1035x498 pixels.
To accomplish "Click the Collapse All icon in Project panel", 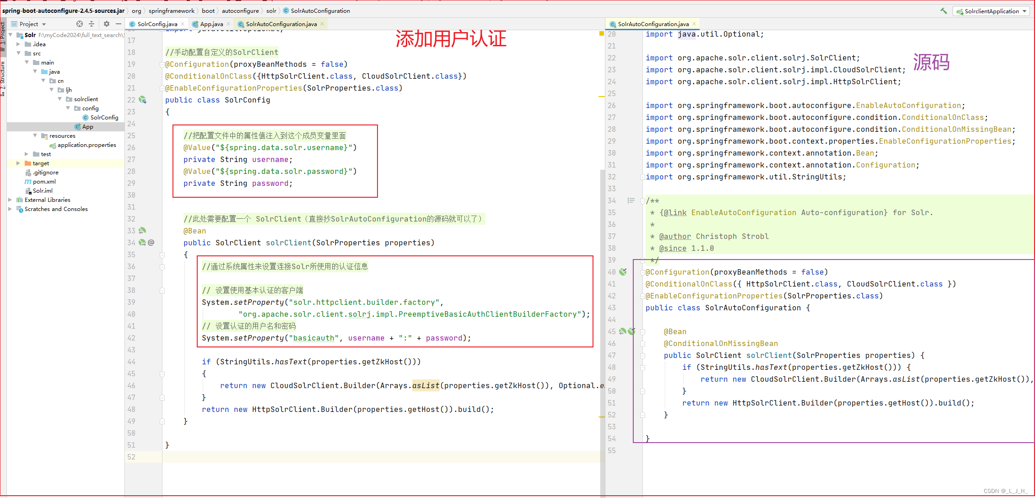I will (92, 24).
